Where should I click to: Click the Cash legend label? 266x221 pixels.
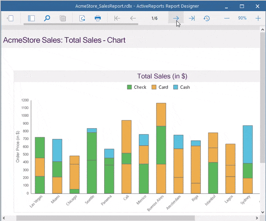coord(185,87)
